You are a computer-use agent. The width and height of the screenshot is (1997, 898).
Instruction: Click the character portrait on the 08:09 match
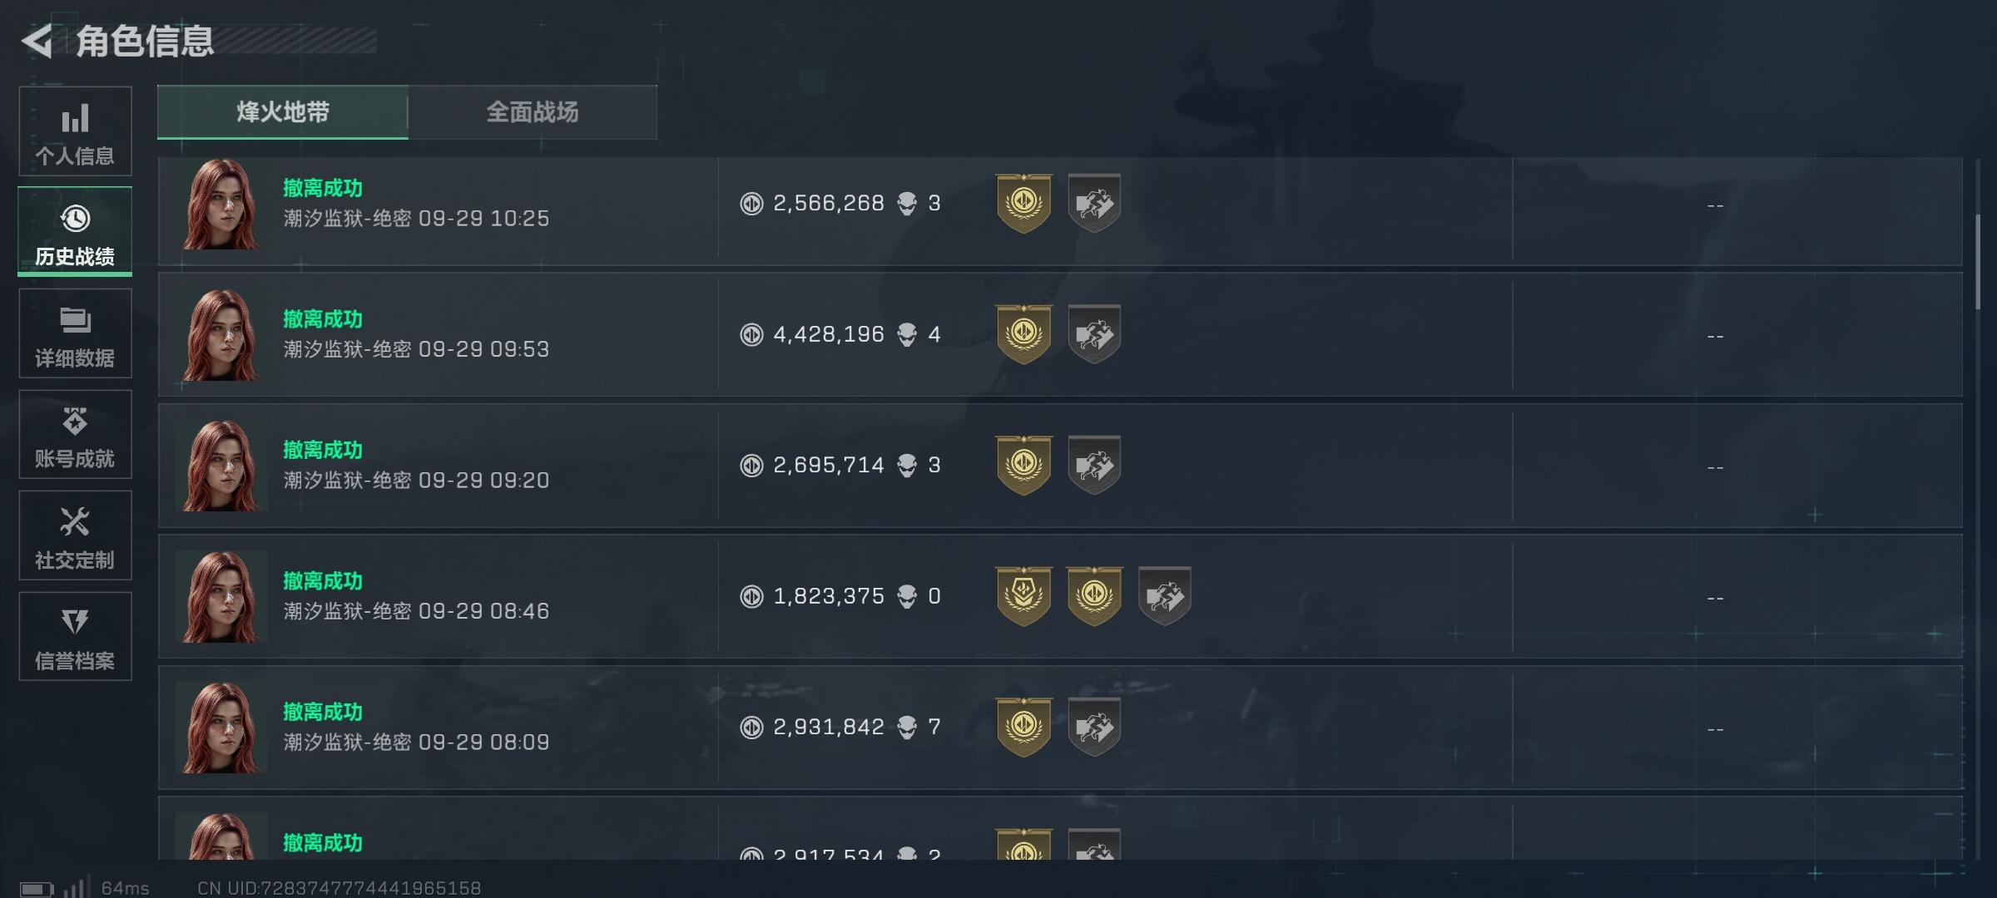(x=221, y=728)
